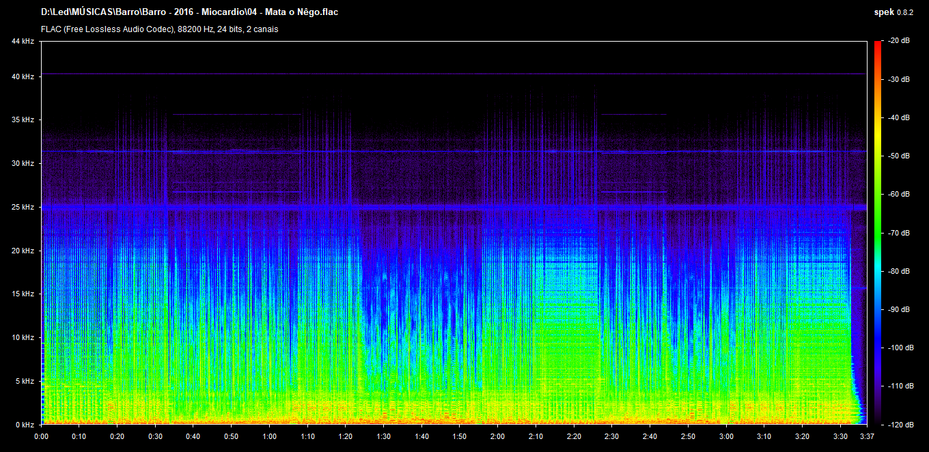
Task: Click the -90 dB scale label
Action: click(x=898, y=309)
